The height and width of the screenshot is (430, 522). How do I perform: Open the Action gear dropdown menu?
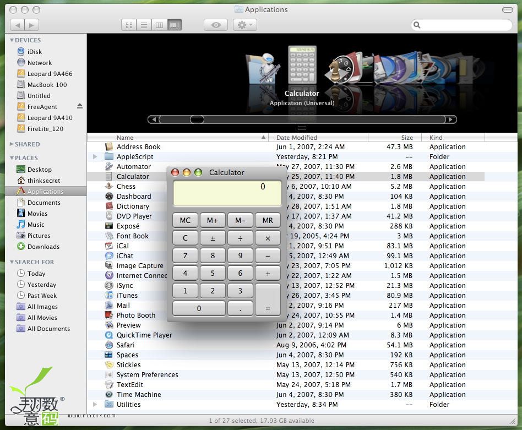click(x=245, y=25)
